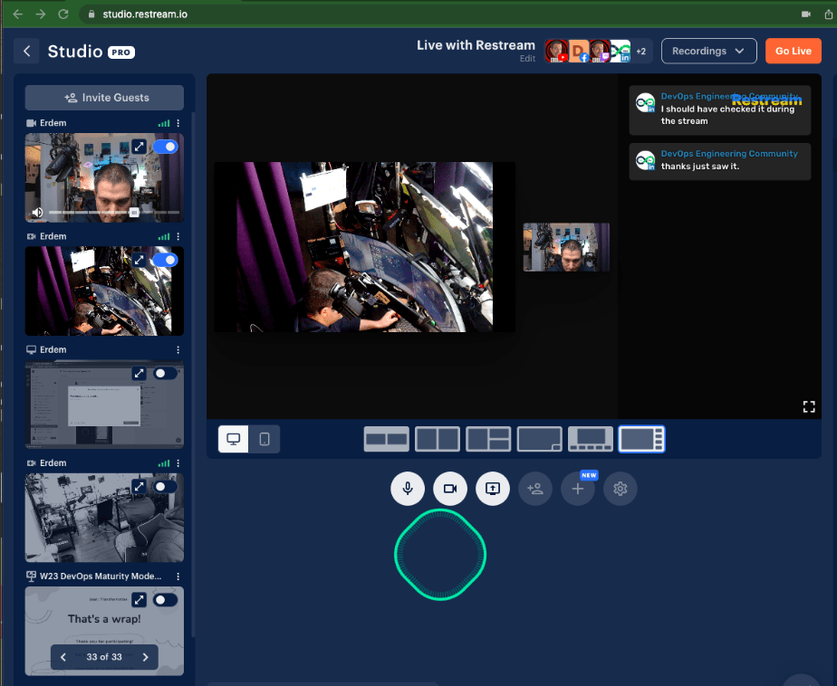The width and height of the screenshot is (837, 686).
Task: Go to the next slide after 33 of 33
Action: click(145, 657)
